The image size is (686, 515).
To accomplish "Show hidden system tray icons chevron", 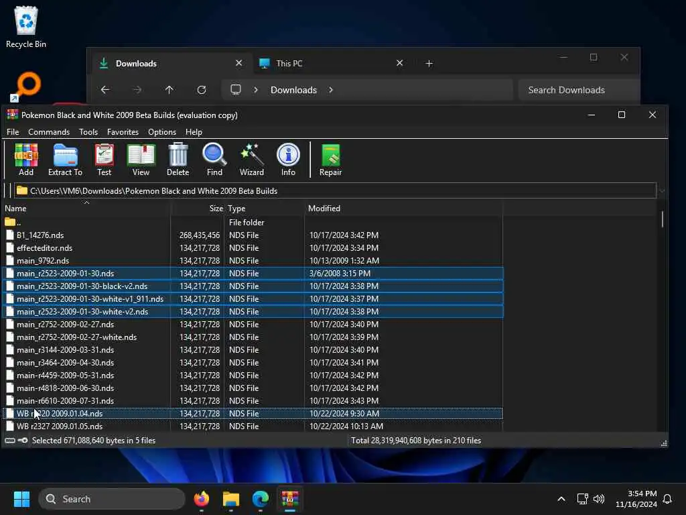I will (561, 499).
